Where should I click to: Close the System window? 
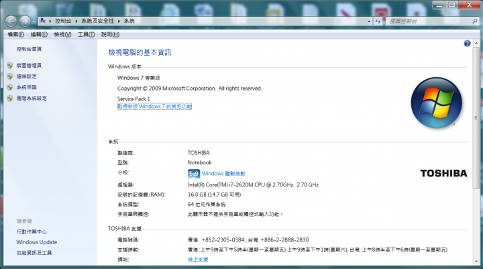pos(470,5)
